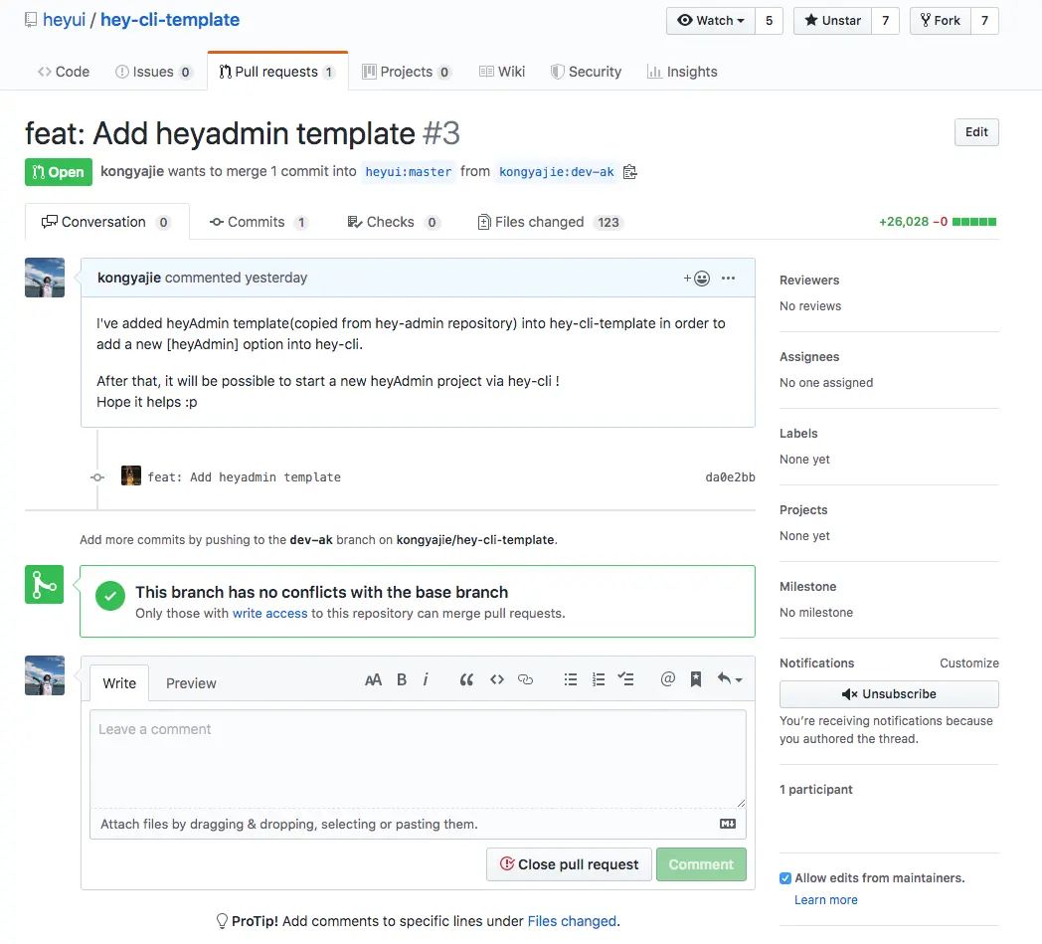Open the Watch dropdown
This screenshot has width=1042, height=944.
[x=710, y=21]
